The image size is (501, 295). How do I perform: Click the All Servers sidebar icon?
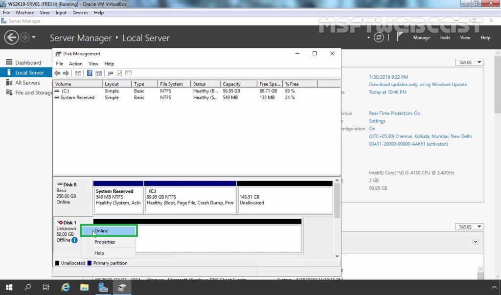[9, 83]
